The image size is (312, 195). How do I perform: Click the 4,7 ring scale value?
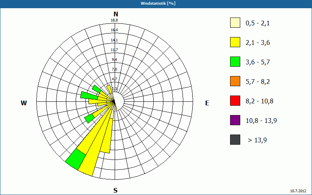[x=114, y=79]
